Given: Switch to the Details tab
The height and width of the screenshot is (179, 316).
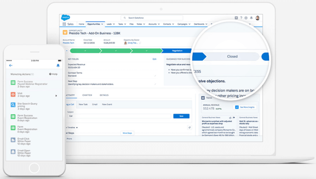Looking at the screenshot, I should [104, 95].
